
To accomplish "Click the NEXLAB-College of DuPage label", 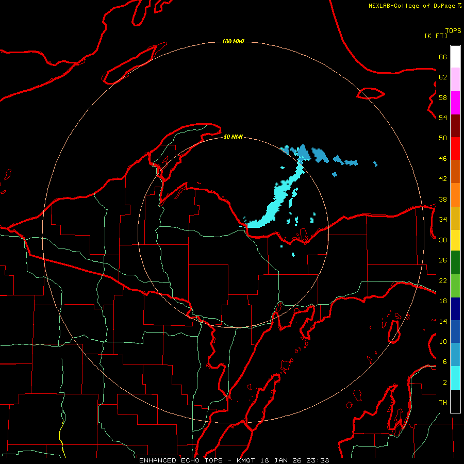I will [411, 6].
